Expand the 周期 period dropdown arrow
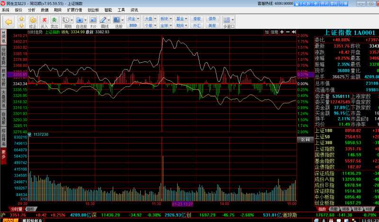Image resolution: width=379 pixels, height=222 pixels. click(x=71, y=20)
